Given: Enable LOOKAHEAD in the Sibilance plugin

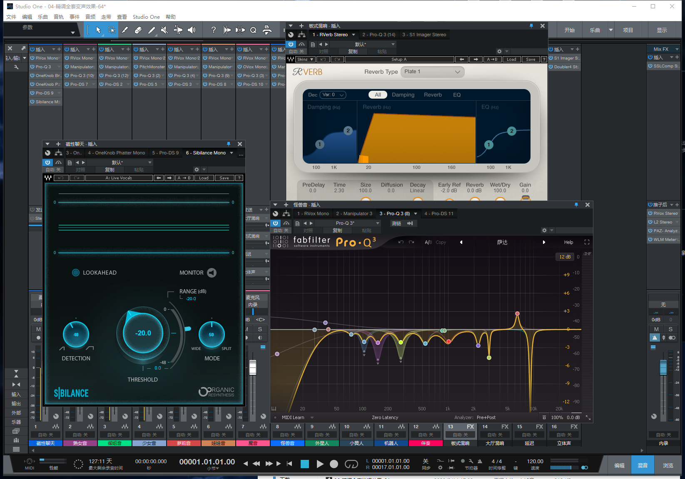Looking at the screenshot, I should 76,273.
